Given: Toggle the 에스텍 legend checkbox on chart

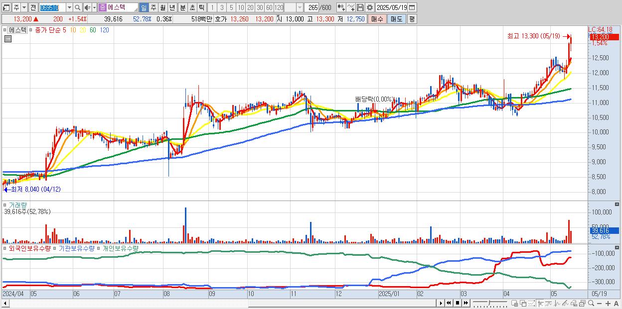Looking at the screenshot, I should pos(5,30).
